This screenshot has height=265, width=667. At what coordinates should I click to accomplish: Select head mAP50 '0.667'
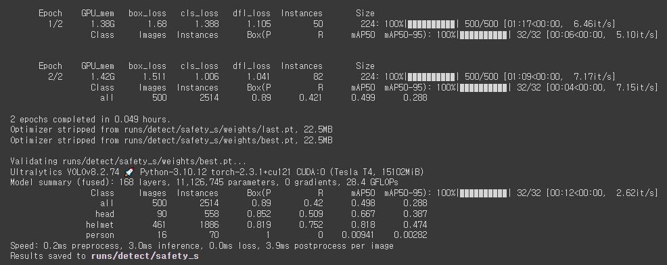(x=363, y=214)
